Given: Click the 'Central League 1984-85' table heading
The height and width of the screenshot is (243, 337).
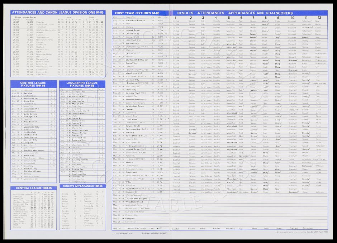Looking at the screenshot, I should tap(34, 188).
